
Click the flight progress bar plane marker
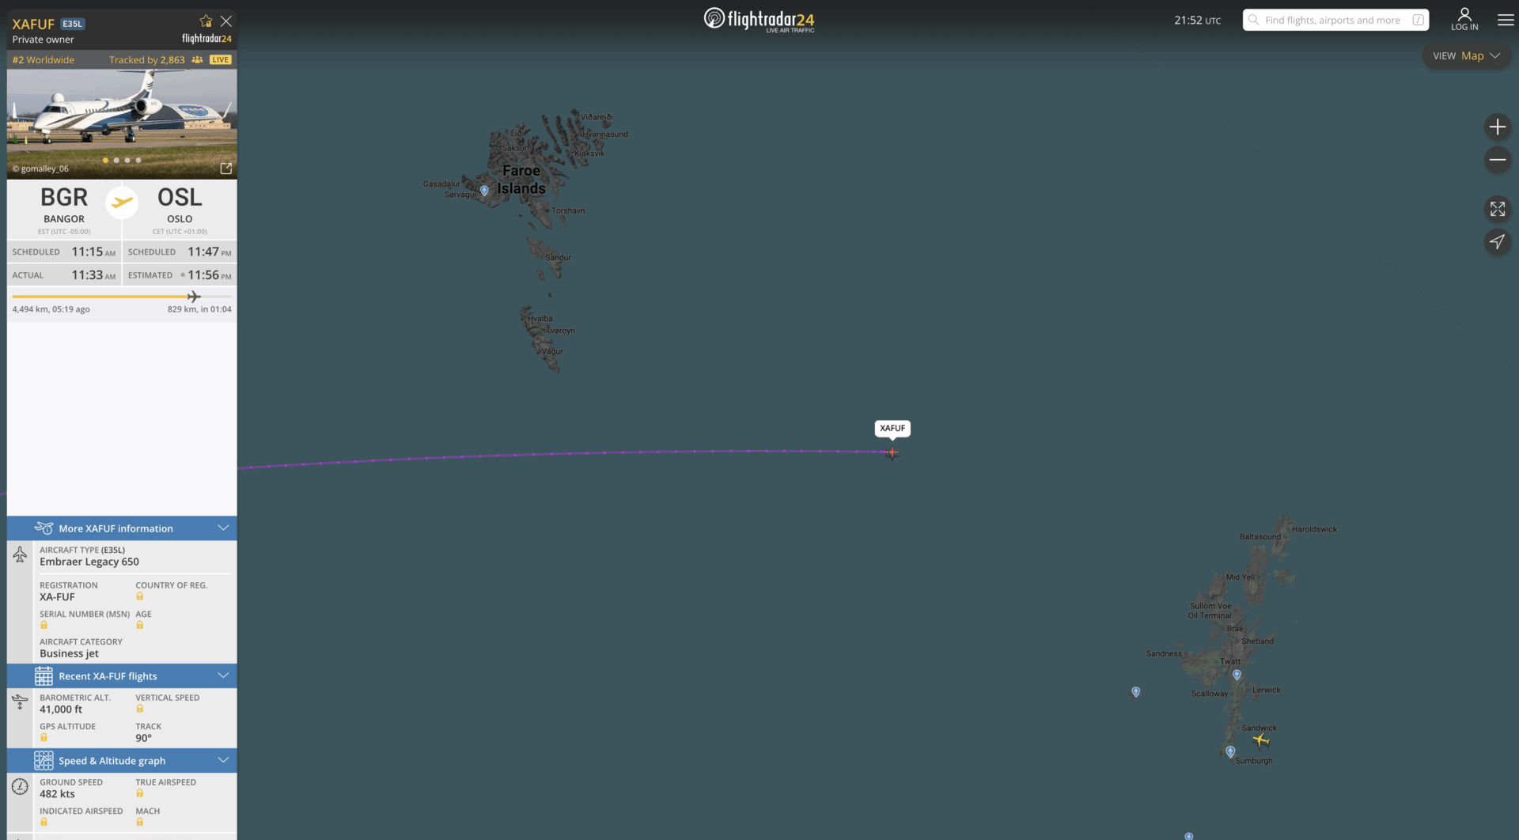pos(194,297)
